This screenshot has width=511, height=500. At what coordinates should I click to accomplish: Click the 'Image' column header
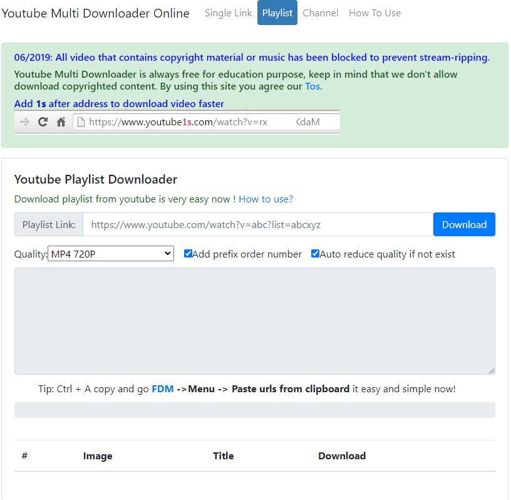tap(98, 456)
